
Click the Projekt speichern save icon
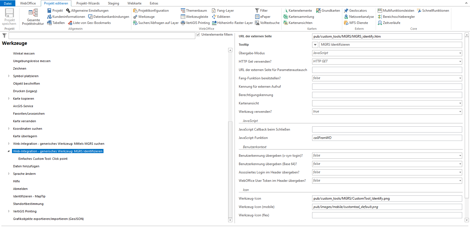[9, 13]
